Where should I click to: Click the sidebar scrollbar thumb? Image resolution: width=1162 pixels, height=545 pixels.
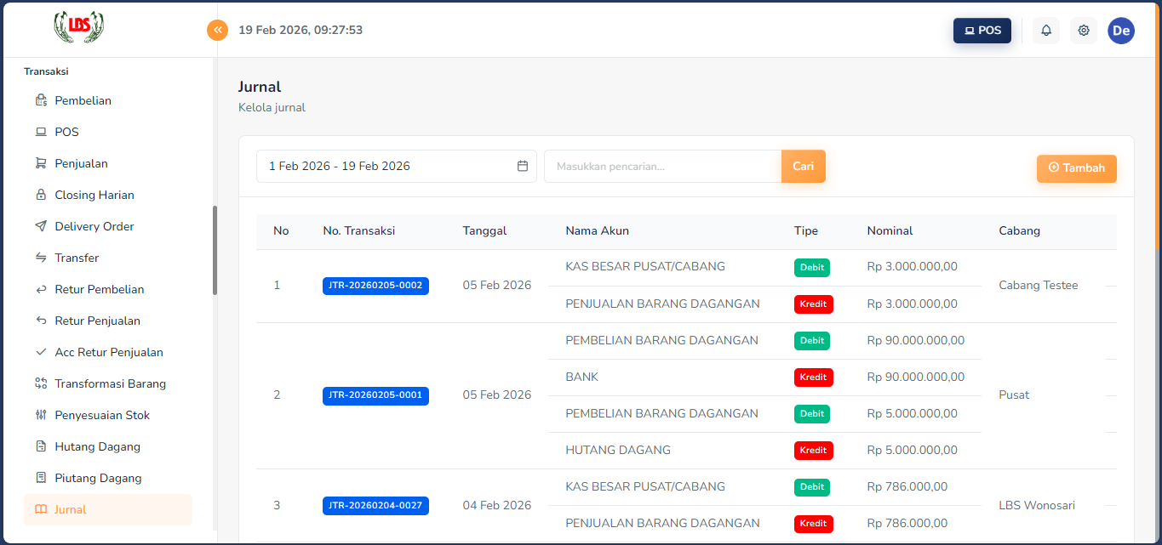(x=215, y=250)
